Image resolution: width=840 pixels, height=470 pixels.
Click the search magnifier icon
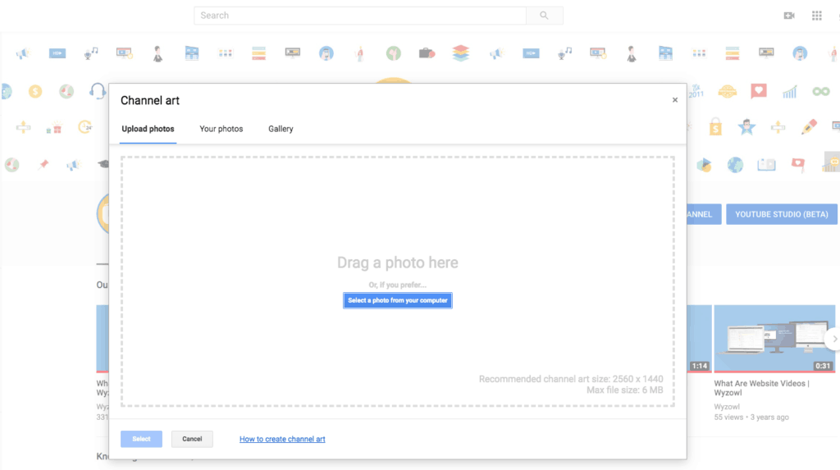tap(545, 16)
